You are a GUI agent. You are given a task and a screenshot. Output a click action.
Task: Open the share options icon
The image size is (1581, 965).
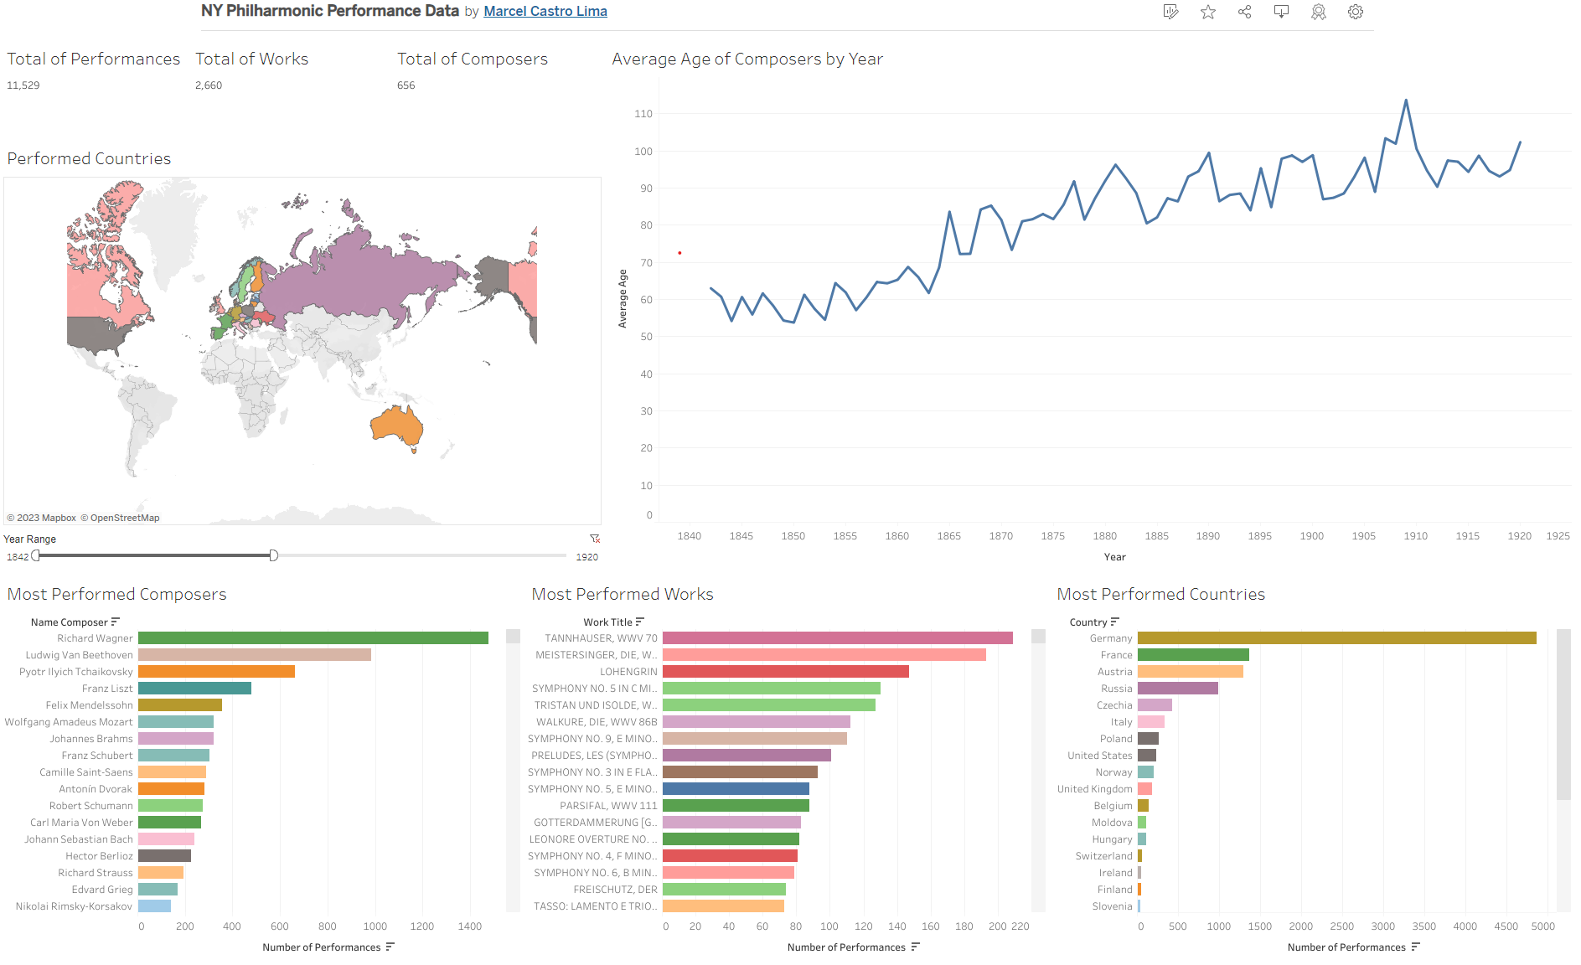tap(1244, 12)
